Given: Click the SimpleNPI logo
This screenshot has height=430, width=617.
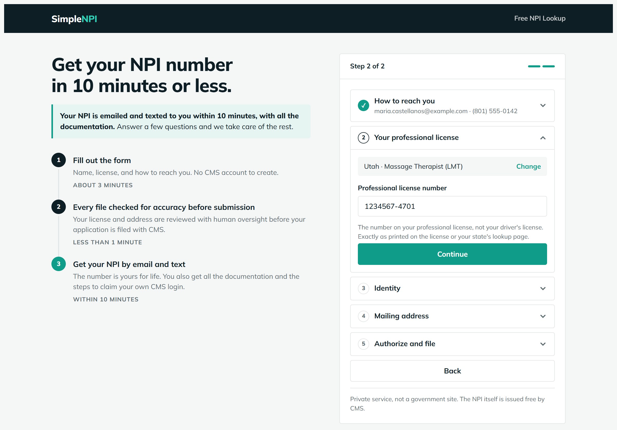Looking at the screenshot, I should [74, 19].
